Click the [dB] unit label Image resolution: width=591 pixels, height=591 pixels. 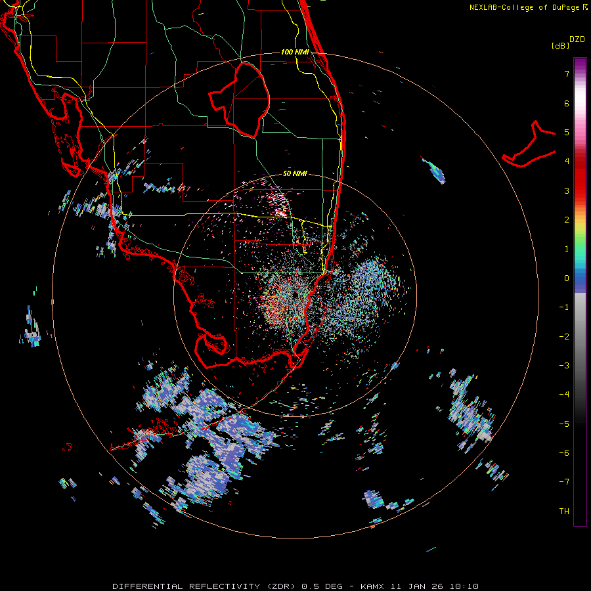pos(561,45)
